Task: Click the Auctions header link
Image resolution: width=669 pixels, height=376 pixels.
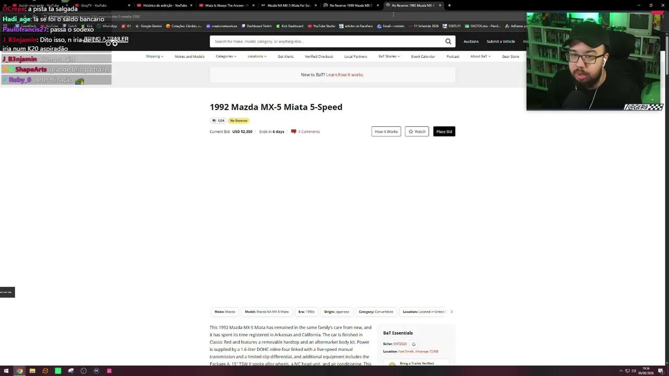Action: coord(471,41)
